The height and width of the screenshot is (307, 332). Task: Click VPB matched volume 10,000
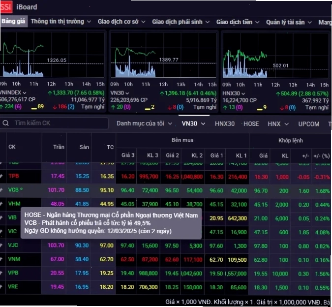point(280,274)
